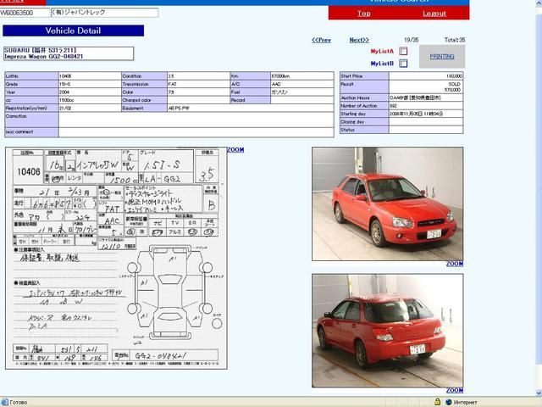Open the Top link in red header

click(363, 14)
